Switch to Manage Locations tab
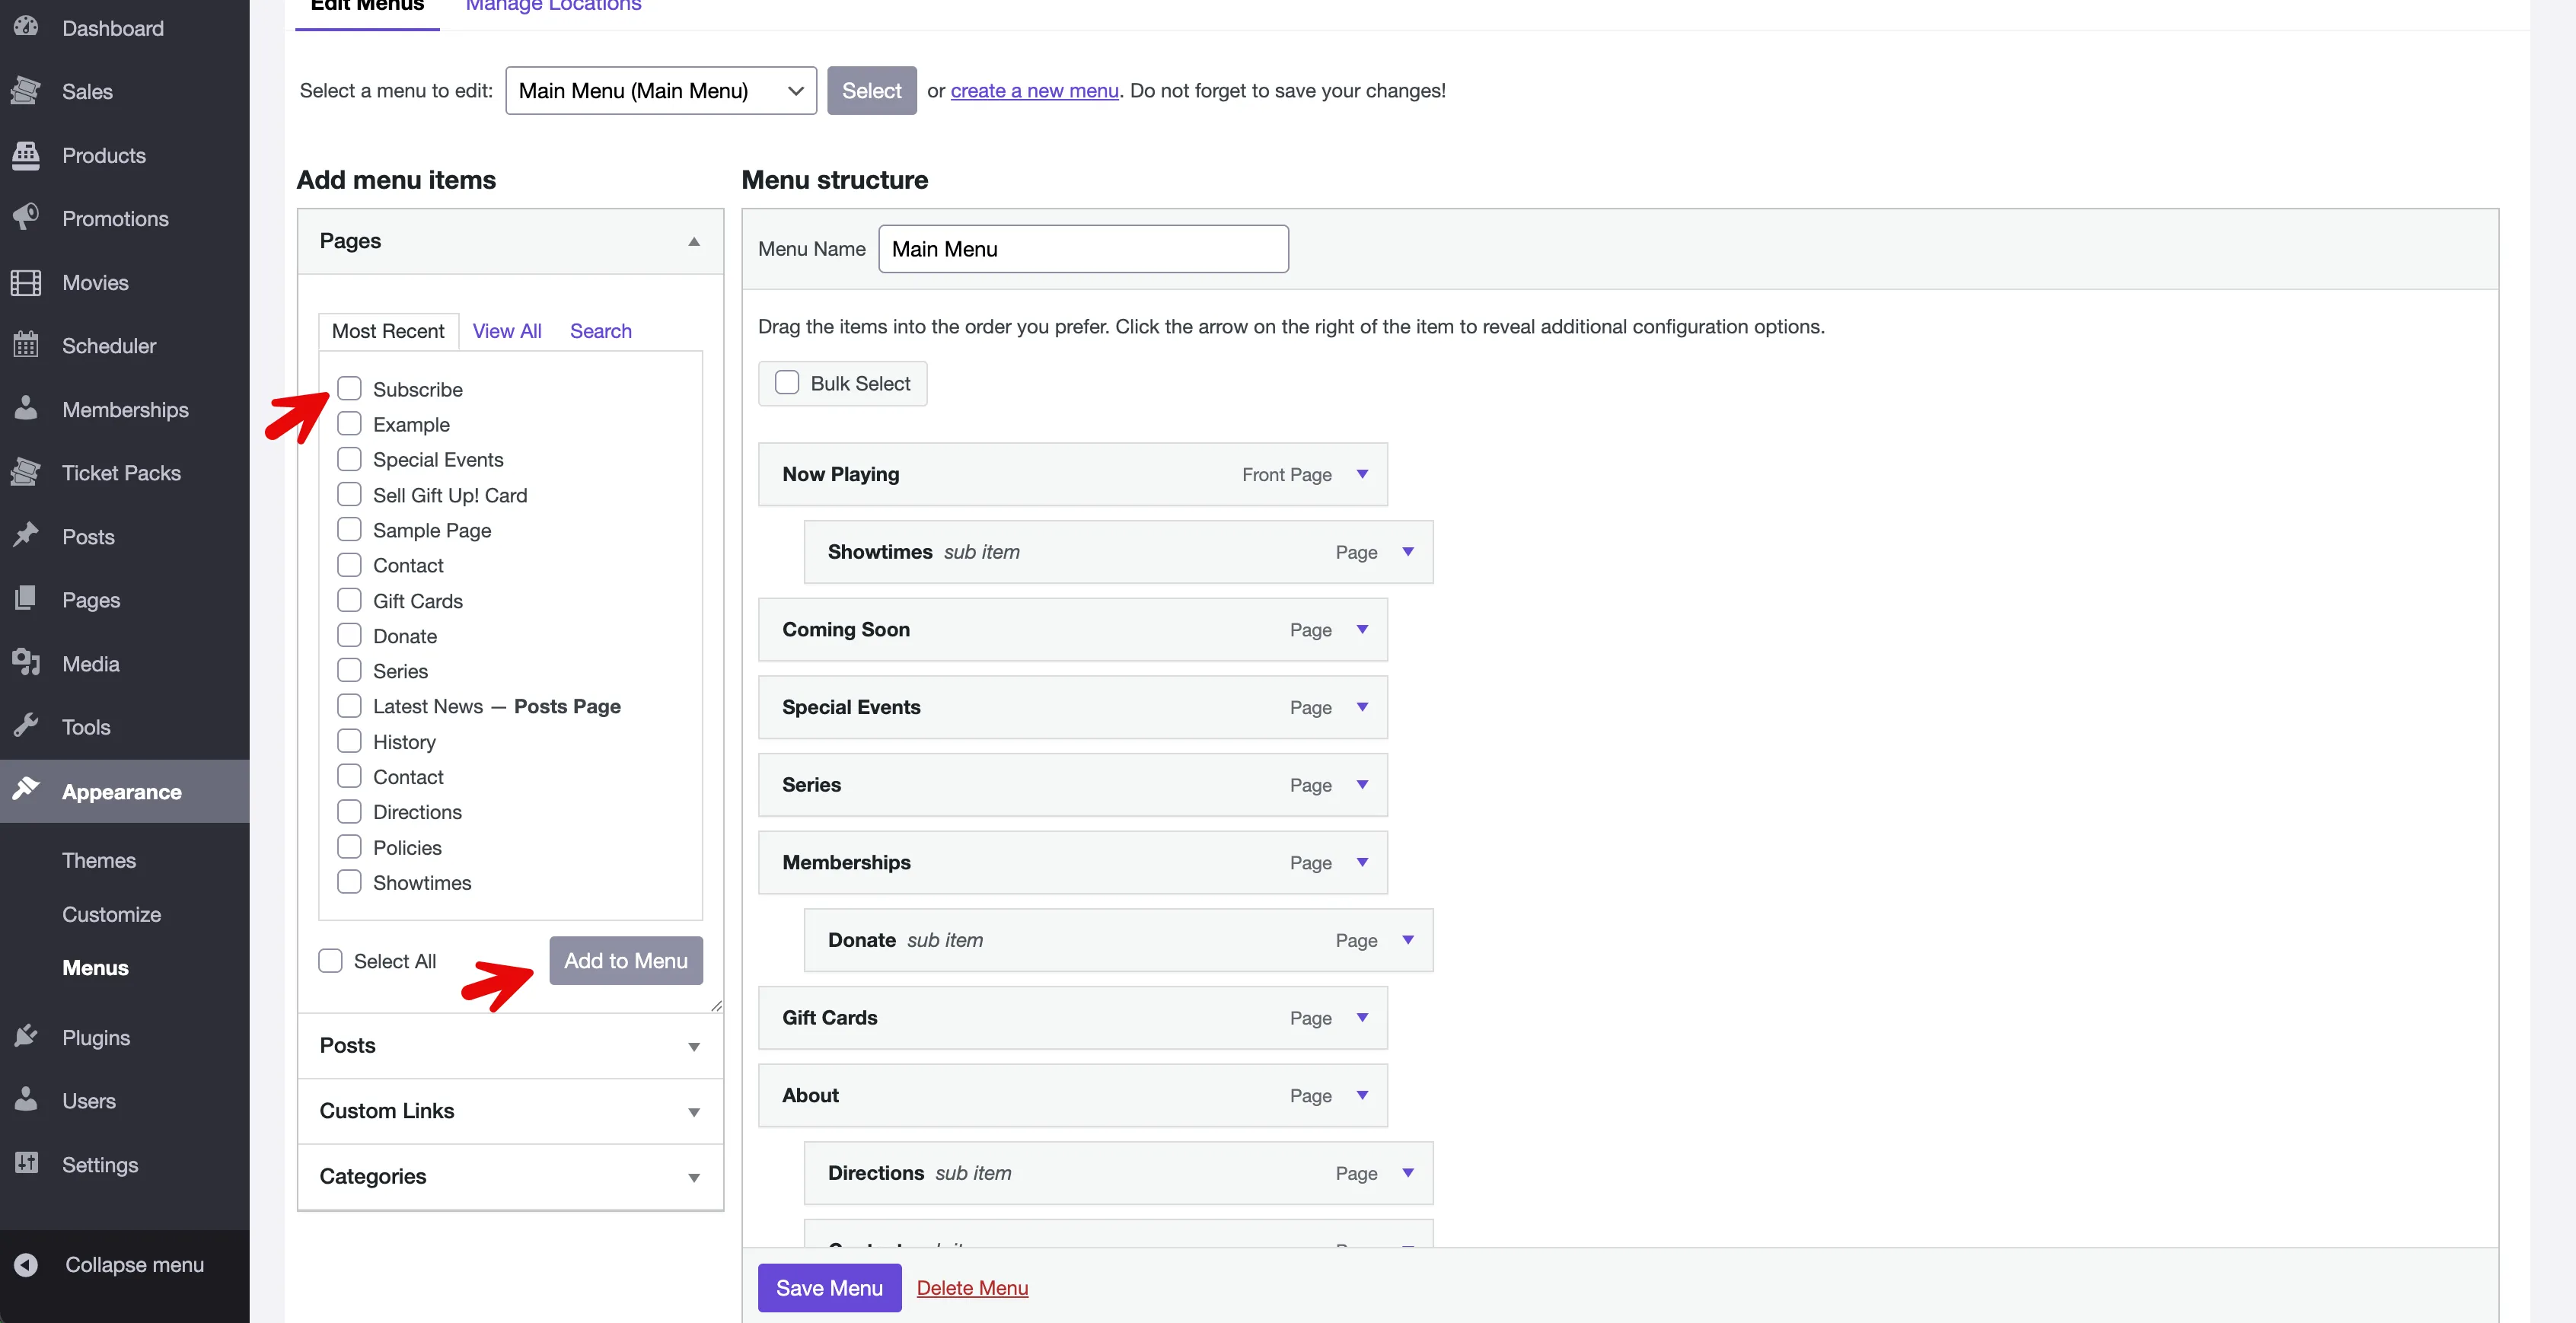 click(553, 6)
